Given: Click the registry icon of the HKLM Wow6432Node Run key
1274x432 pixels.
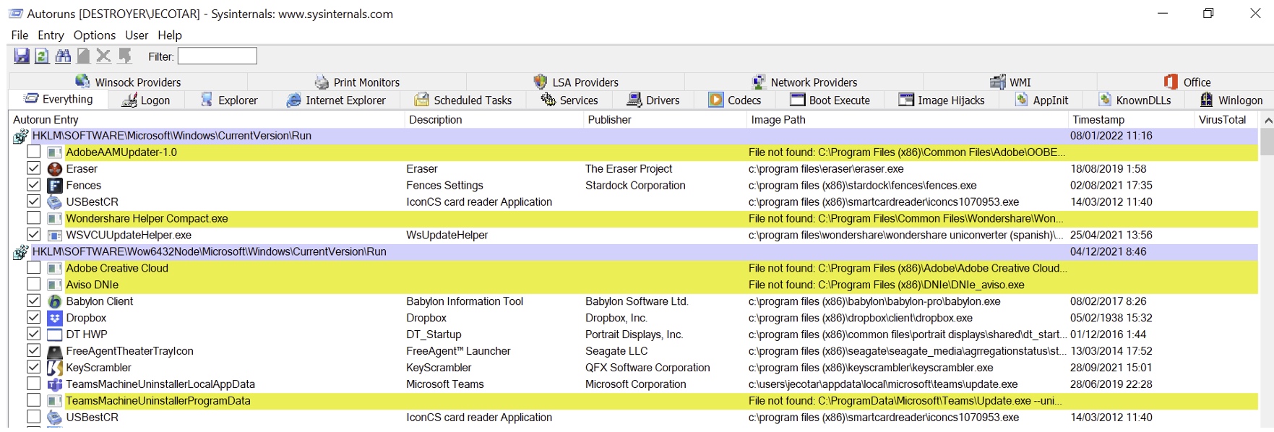Looking at the screenshot, I should [x=20, y=252].
